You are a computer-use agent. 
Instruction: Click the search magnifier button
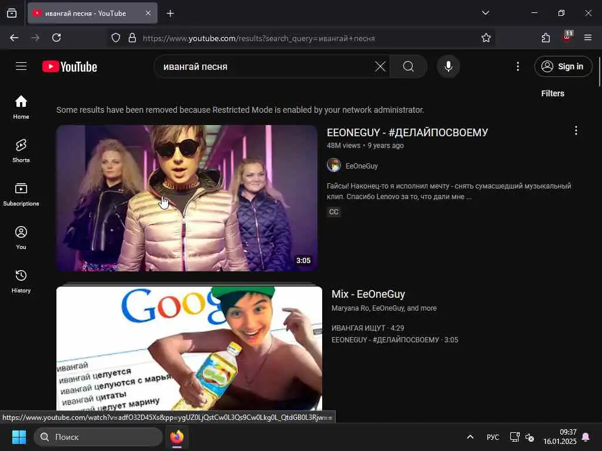point(409,66)
